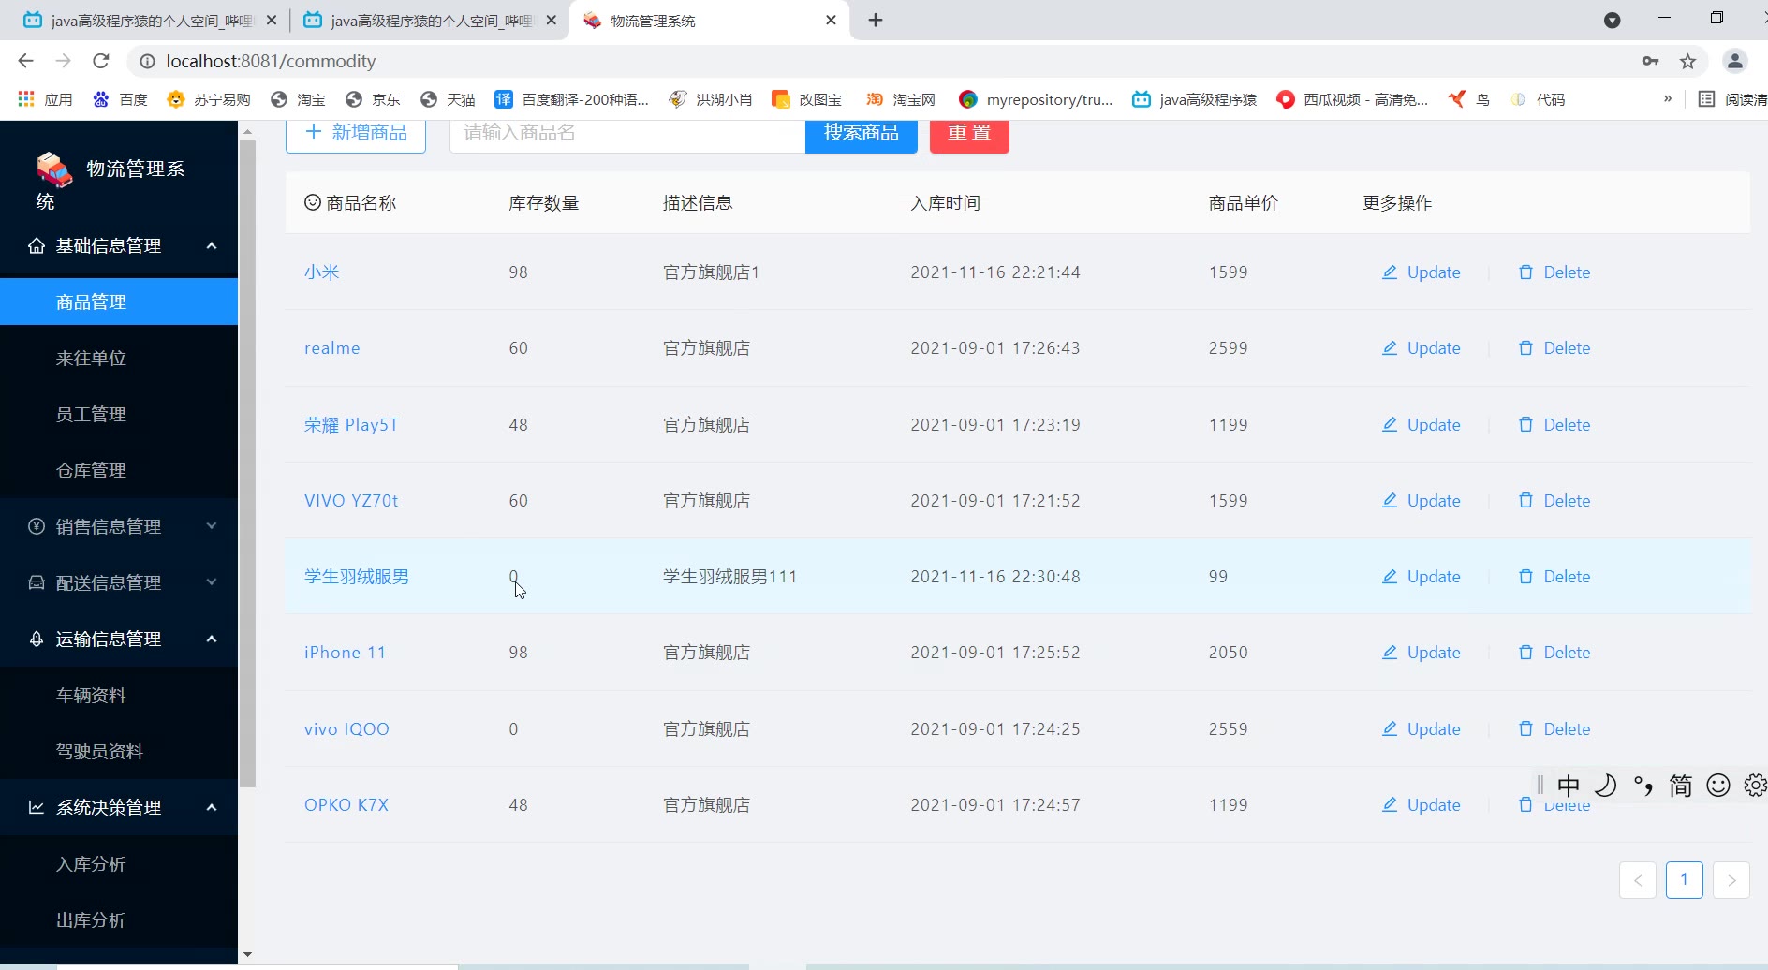Go back with browser back arrow

(25, 61)
